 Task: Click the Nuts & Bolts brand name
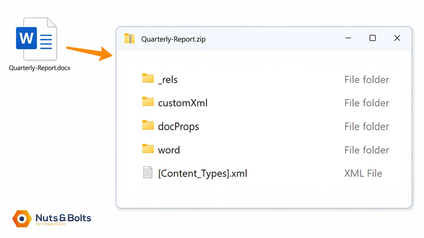[x=63, y=218]
